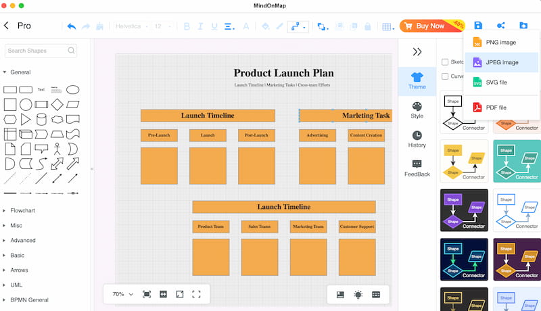
Task: Click the share icon
Action: [x=501, y=25]
